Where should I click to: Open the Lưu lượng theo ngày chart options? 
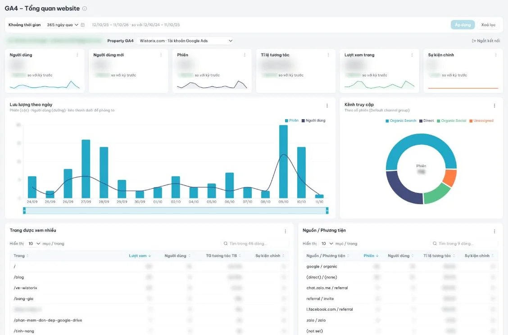[x=327, y=106]
